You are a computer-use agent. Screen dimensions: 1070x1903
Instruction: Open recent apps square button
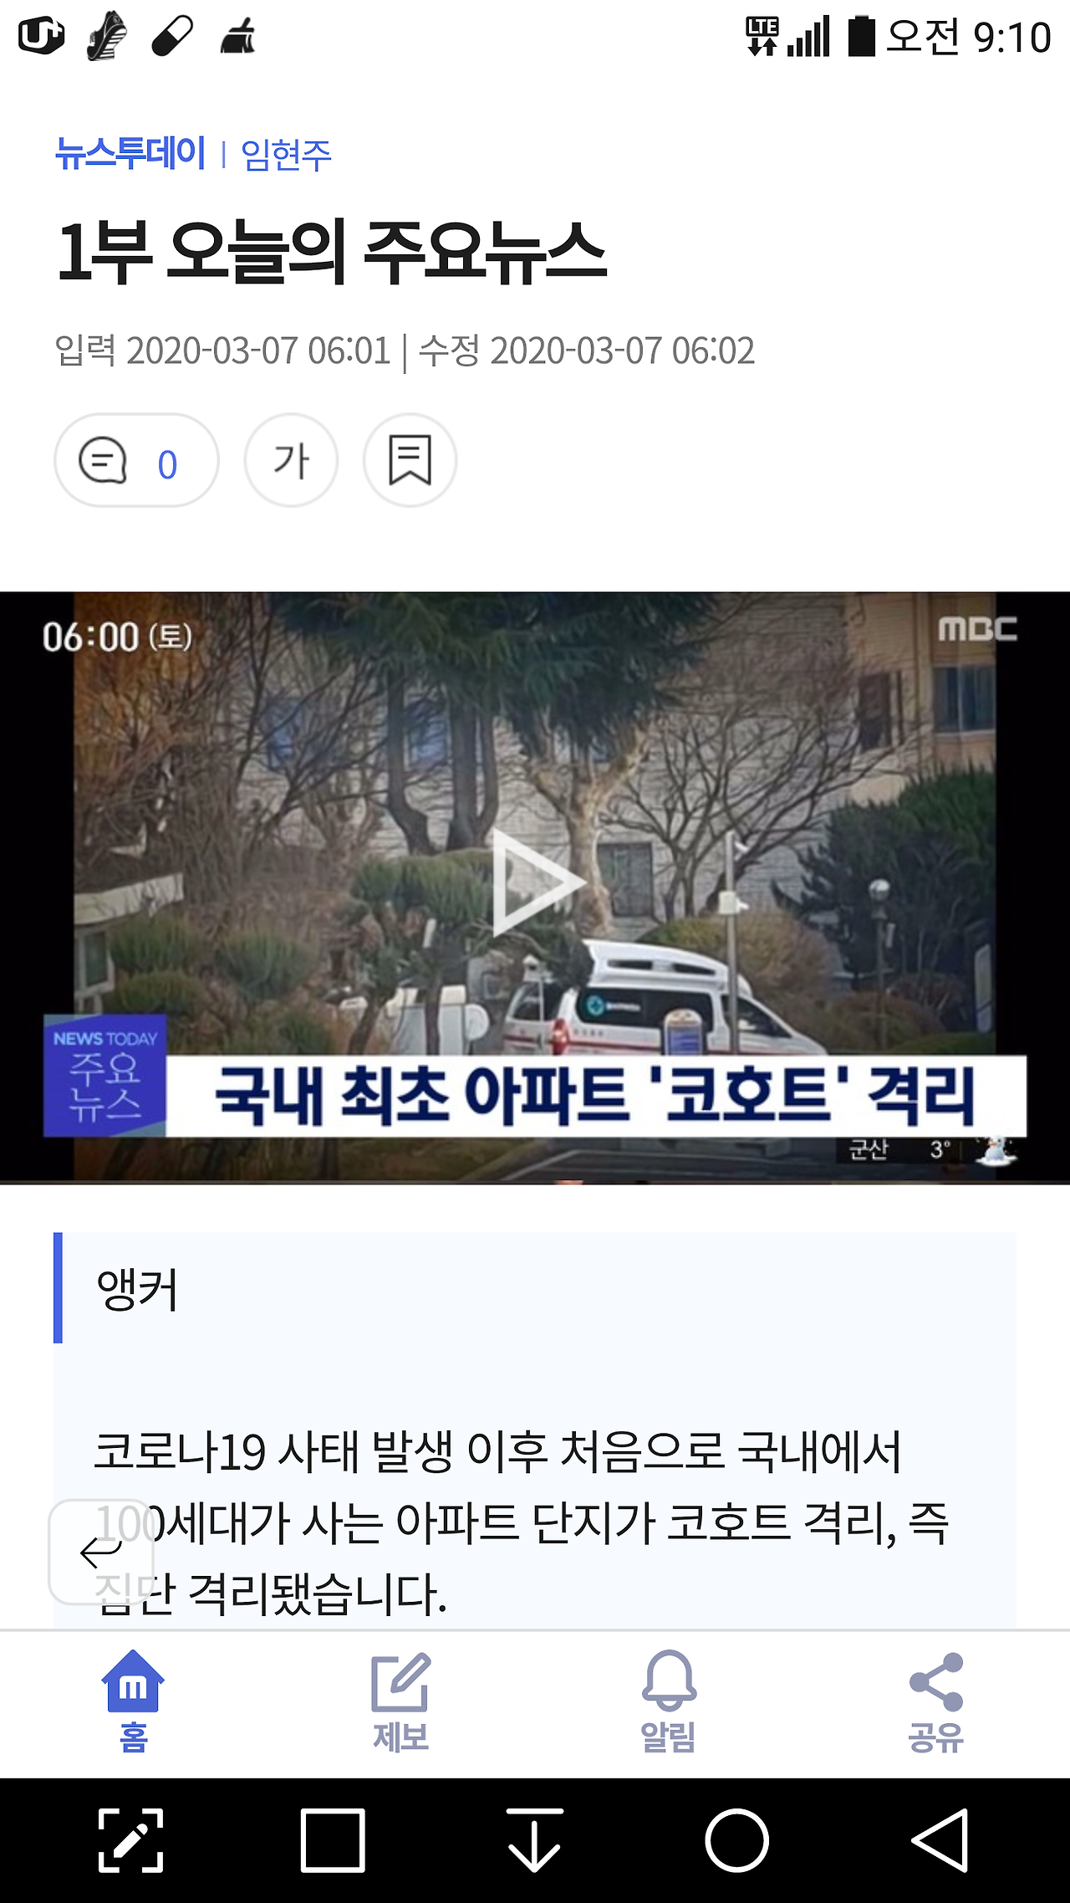pyautogui.click(x=333, y=1840)
